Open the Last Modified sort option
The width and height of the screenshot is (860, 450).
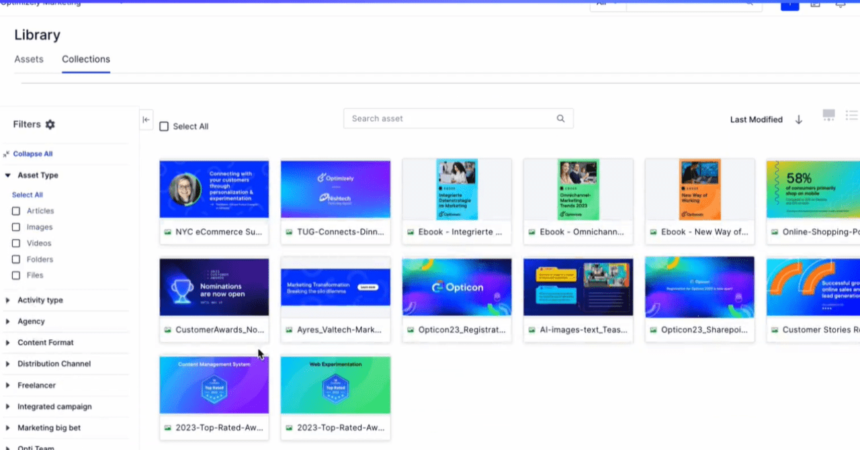(x=757, y=120)
